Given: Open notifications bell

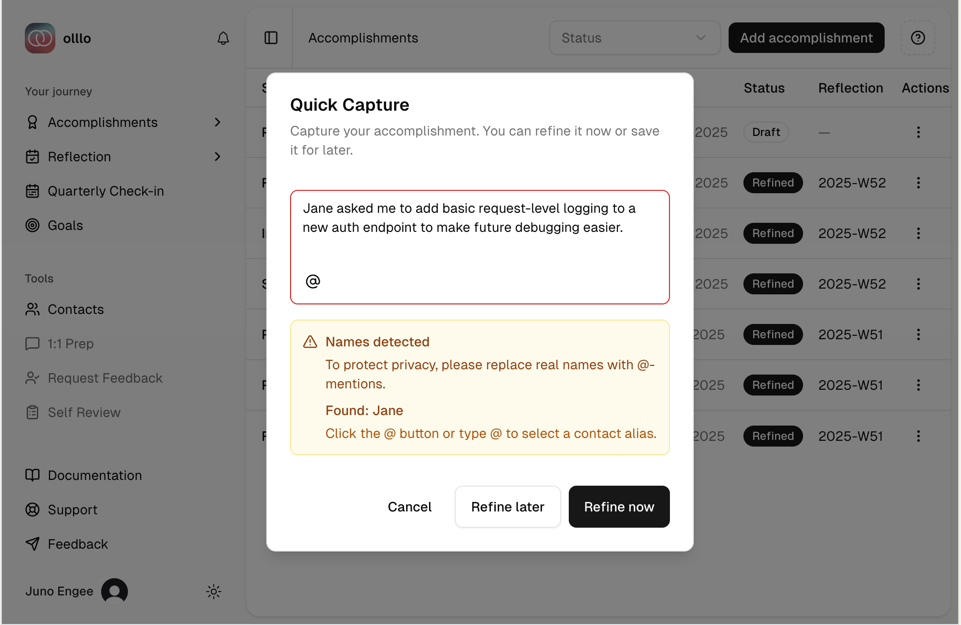Looking at the screenshot, I should 223,38.
